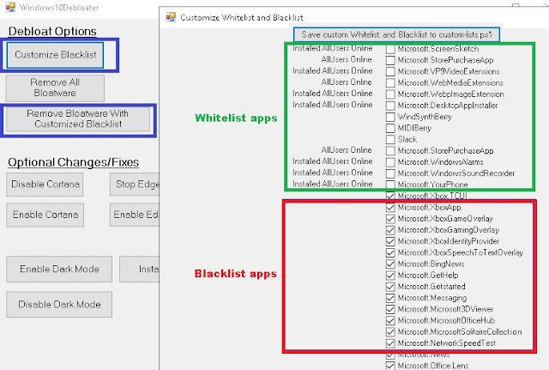This screenshot has width=549, height=370.
Task: Check the Microsoft.WindowsAlarms checkbox
Action: point(390,162)
